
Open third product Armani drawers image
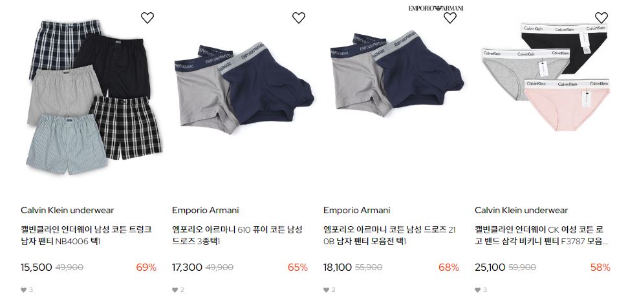pos(397,74)
